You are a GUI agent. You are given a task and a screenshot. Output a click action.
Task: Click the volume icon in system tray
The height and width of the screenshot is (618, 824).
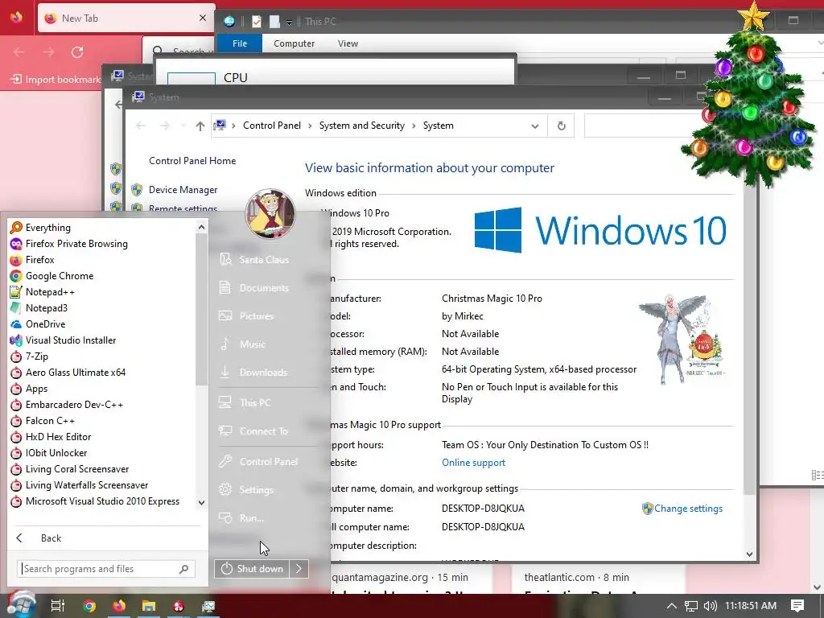click(710, 606)
